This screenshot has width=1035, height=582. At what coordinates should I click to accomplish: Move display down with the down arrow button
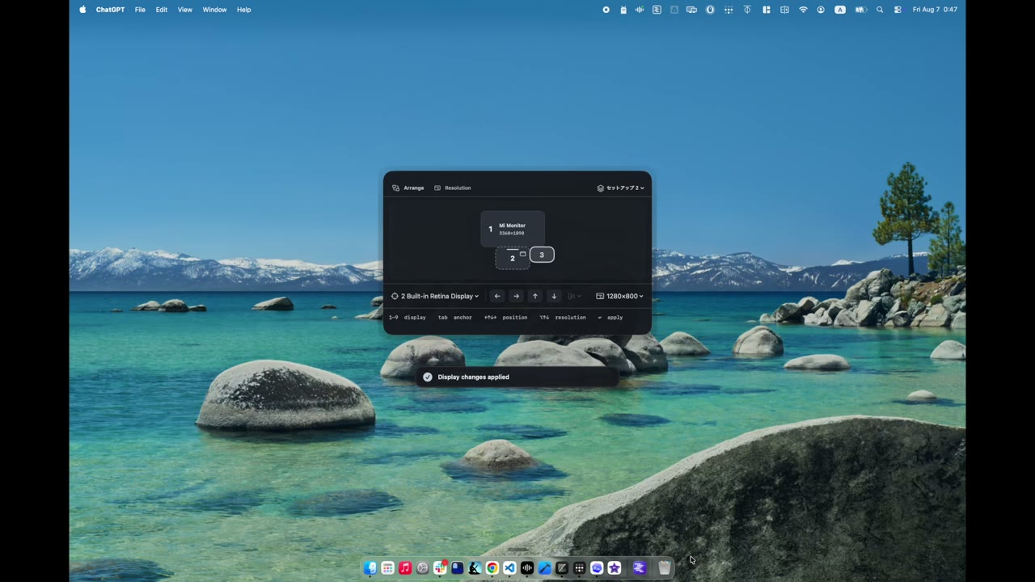(553, 296)
